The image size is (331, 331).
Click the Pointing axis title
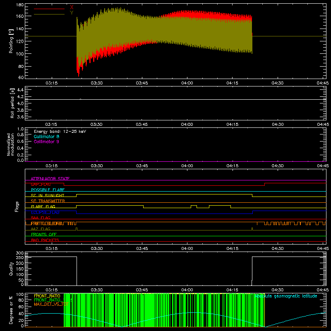pos(11,41)
